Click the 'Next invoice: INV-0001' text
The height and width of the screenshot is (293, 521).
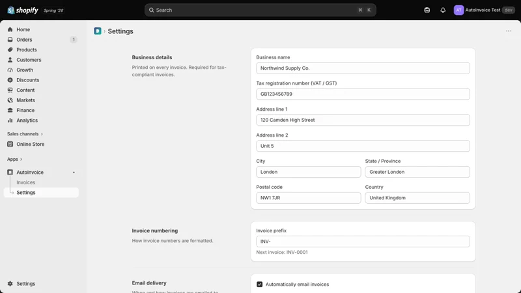point(282,252)
